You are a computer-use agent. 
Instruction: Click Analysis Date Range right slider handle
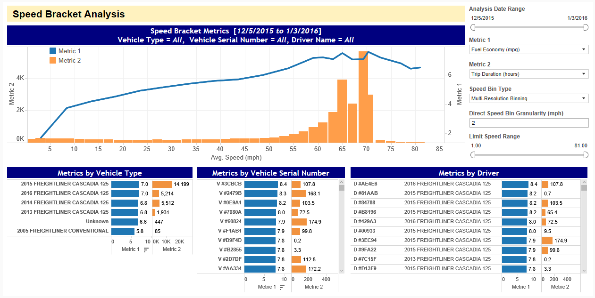586,27
